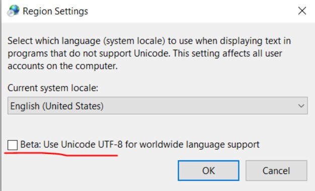This screenshot has width=315, height=191.
Task: Click the '(system locale)' phrase in the description
Action: coord(134,41)
